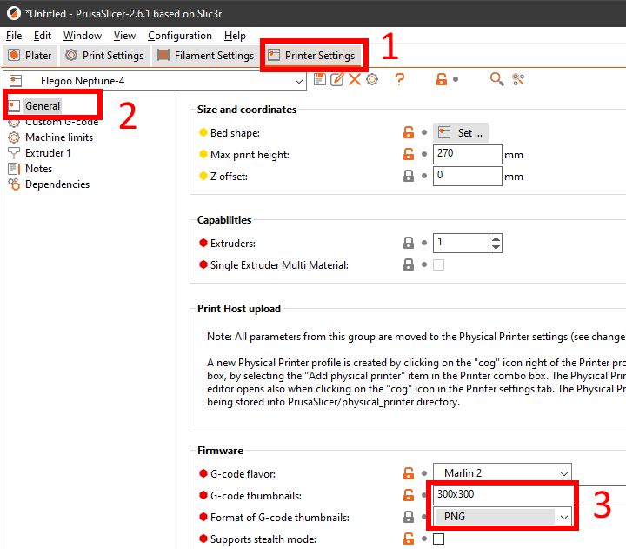Click the PrusaSlicer logo in title bar

(x=14, y=13)
